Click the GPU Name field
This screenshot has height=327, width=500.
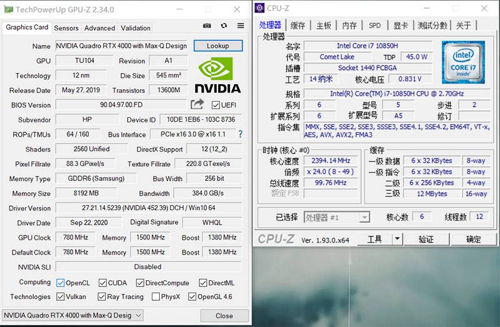pyautogui.click(x=121, y=46)
